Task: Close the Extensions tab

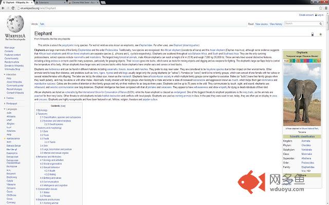Action: coord(65,3)
